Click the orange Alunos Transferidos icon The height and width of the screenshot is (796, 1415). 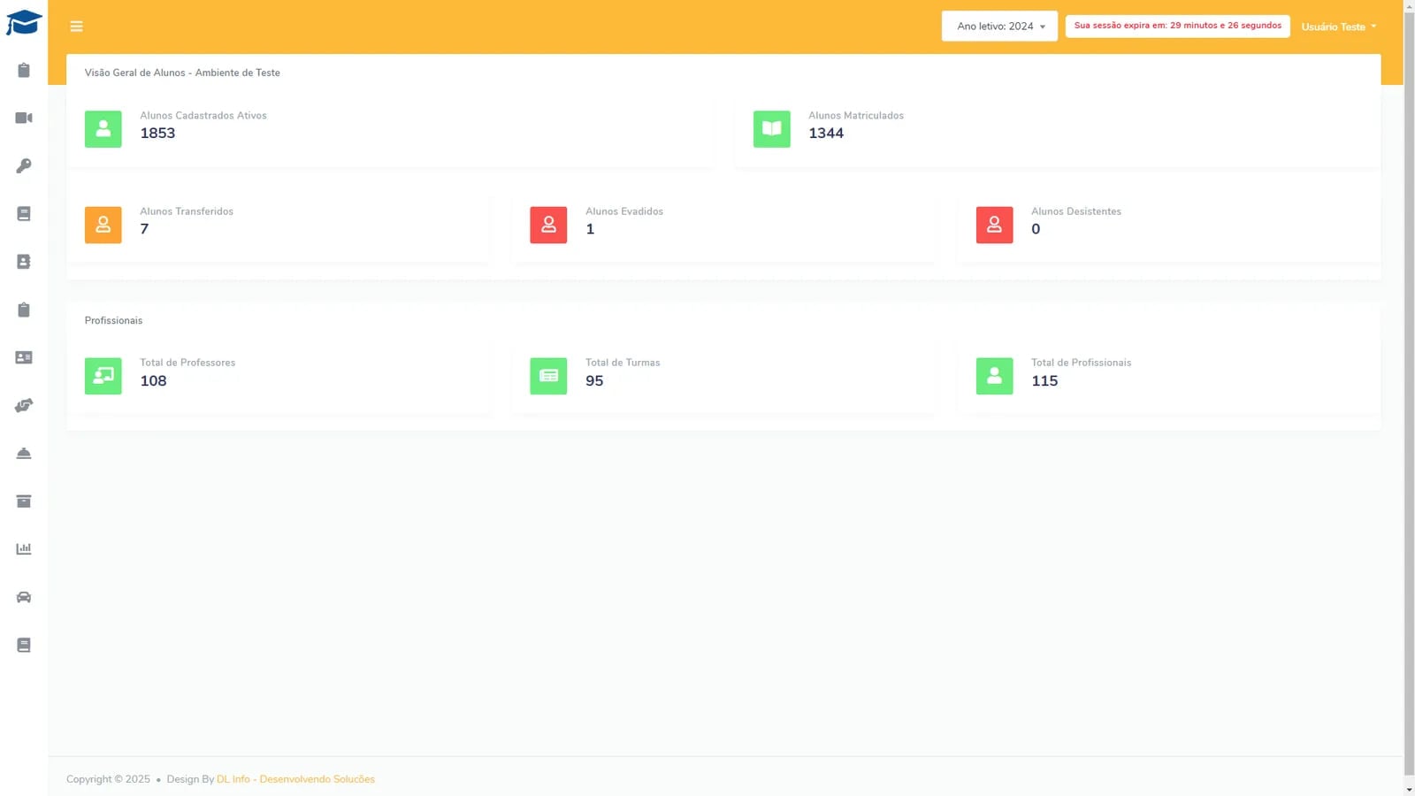click(103, 225)
